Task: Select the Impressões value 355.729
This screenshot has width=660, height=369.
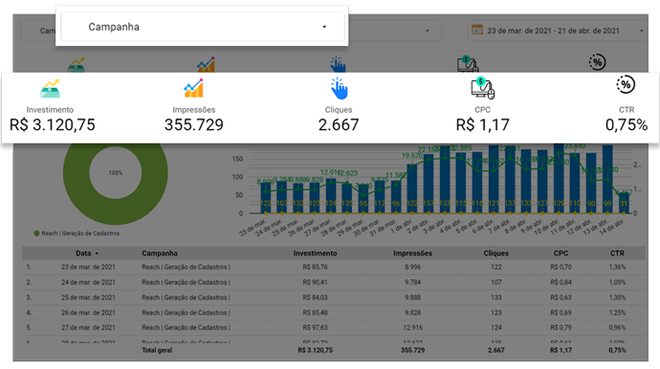Action: [193, 125]
